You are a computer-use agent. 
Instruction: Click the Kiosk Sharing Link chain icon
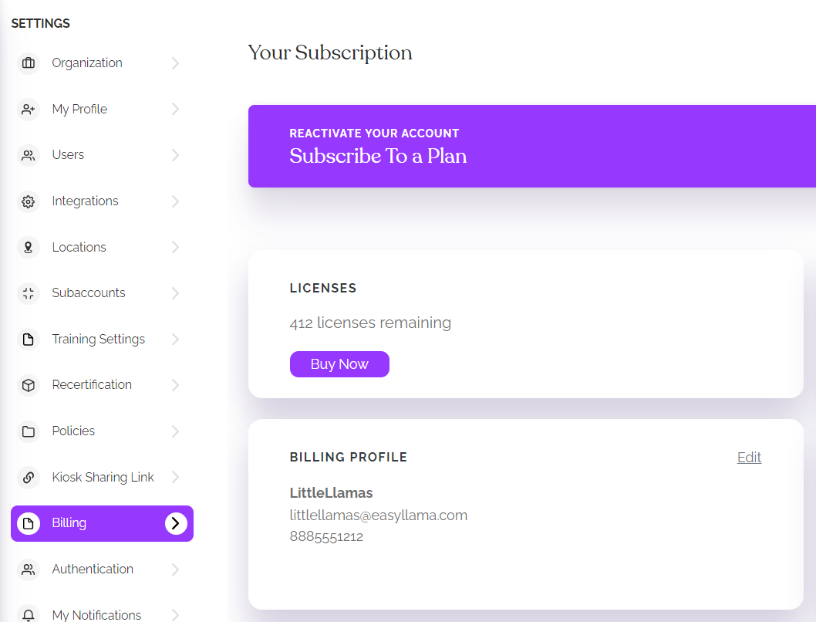[29, 477]
